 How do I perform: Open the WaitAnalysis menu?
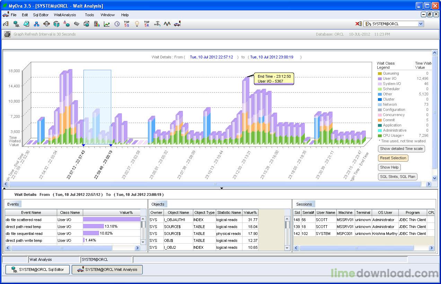65,15
